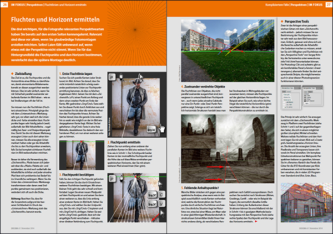The image size is (333, 234).
Task: Open the Perspective Tools panel screenshots
Action: pyautogui.click(x=302, y=97)
